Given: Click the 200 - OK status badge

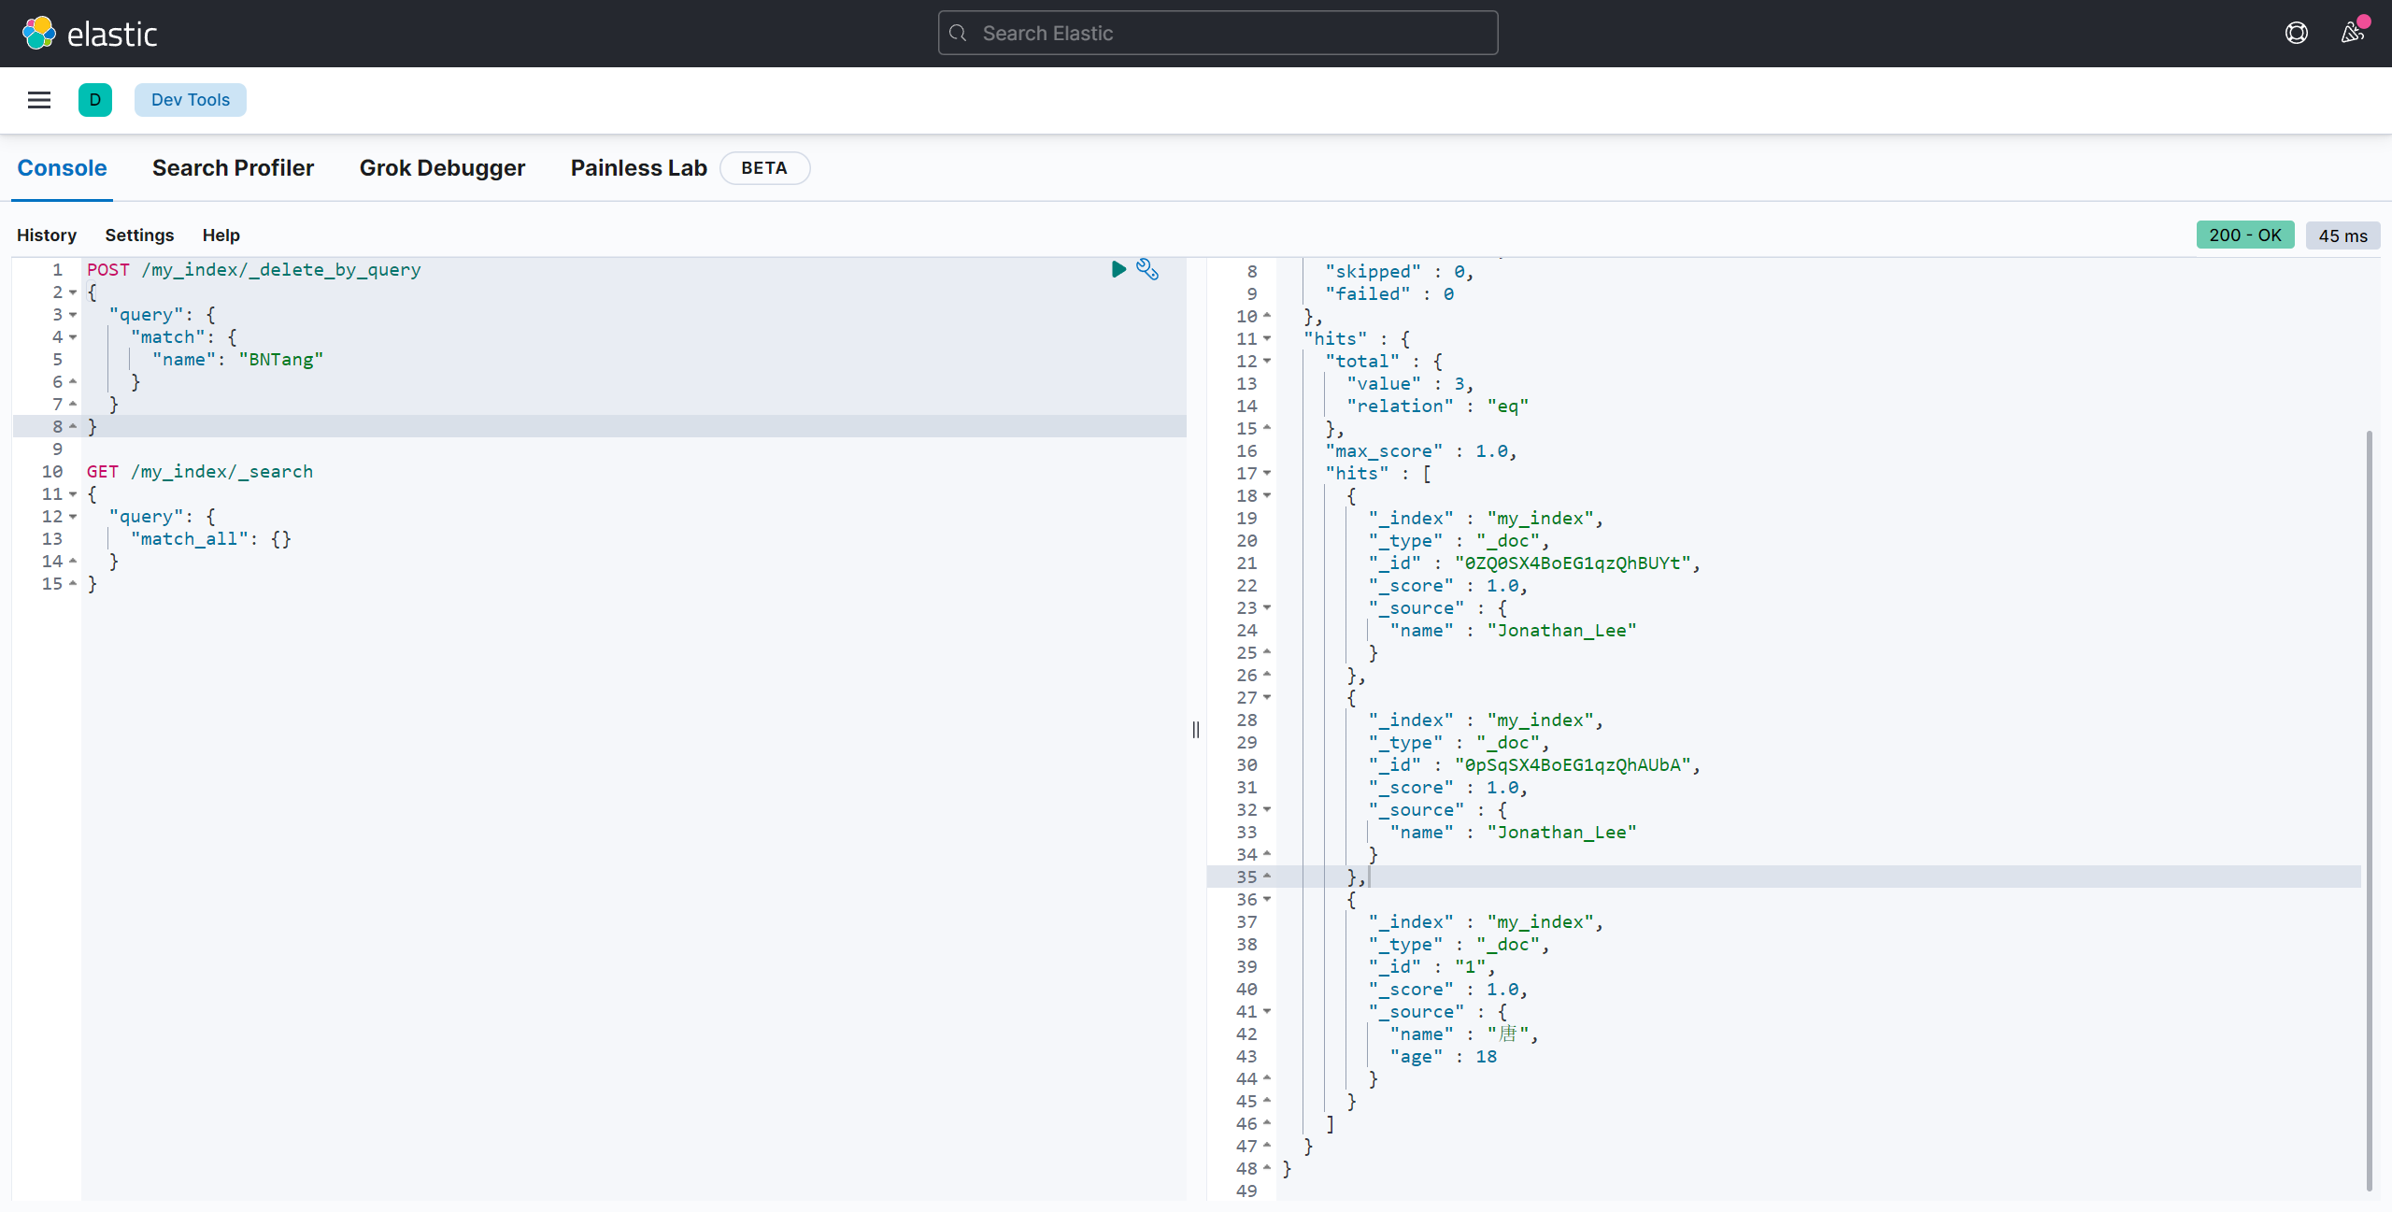Looking at the screenshot, I should [2245, 235].
